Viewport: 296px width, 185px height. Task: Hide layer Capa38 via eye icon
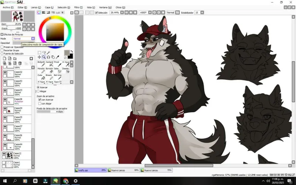pos(5,99)
